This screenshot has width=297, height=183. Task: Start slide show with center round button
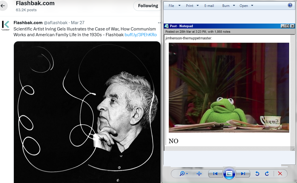coord(229,174)
